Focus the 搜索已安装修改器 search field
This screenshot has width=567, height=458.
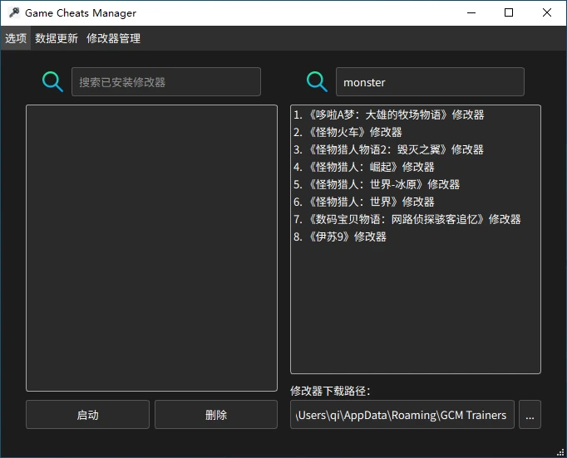(x=166, y=82)
